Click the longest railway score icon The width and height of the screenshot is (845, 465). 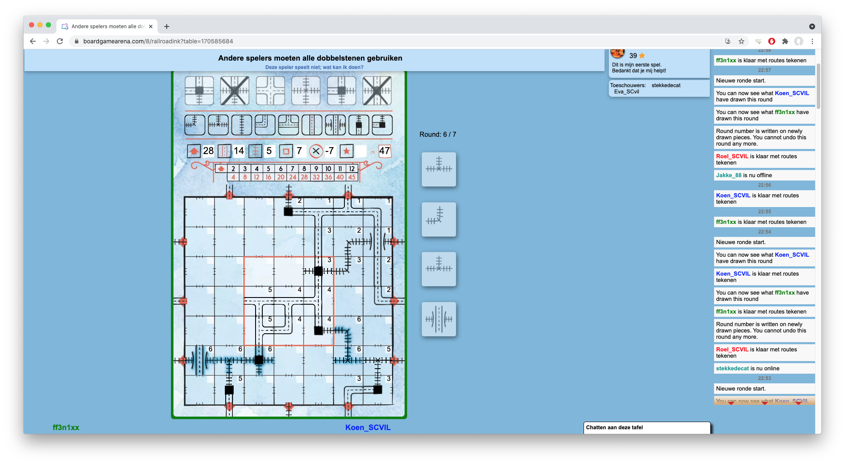[x=255, y=151]
